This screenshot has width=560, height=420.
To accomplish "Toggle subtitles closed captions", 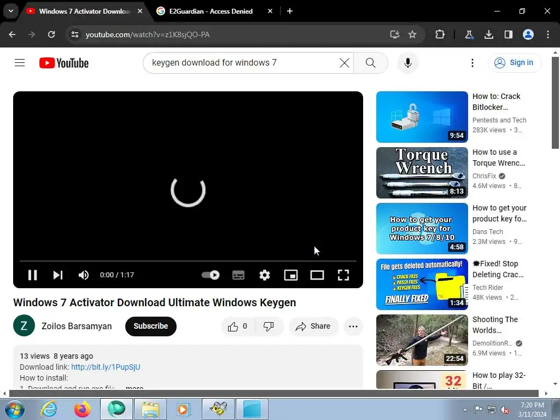I will [238, 275].
